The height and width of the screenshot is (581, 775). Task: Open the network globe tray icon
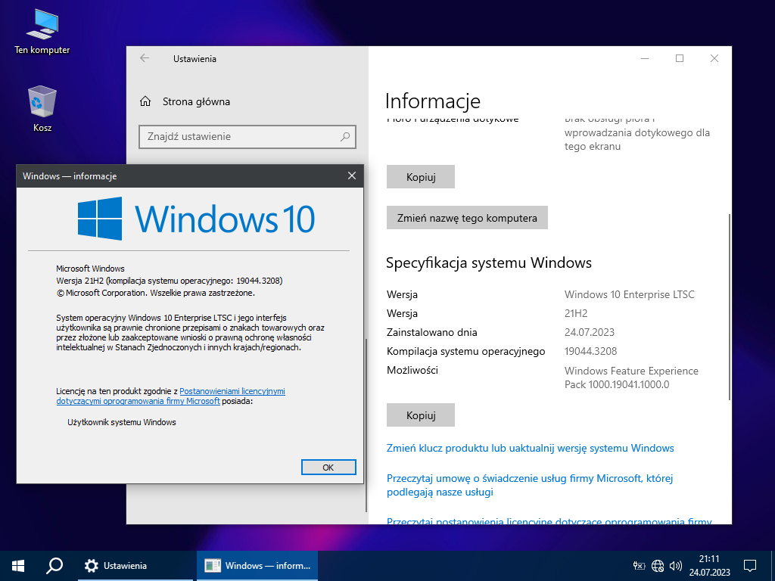(x=658, y=565)
